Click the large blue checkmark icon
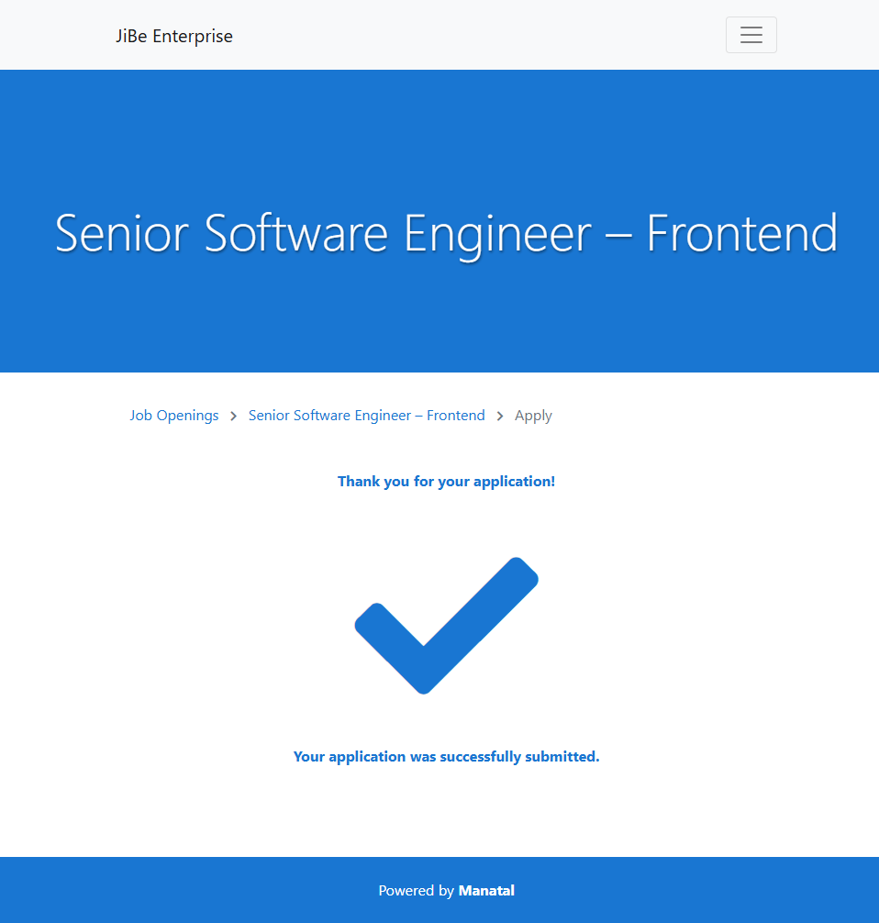This screenshot has width=879, height=923. tap(446, 625)
